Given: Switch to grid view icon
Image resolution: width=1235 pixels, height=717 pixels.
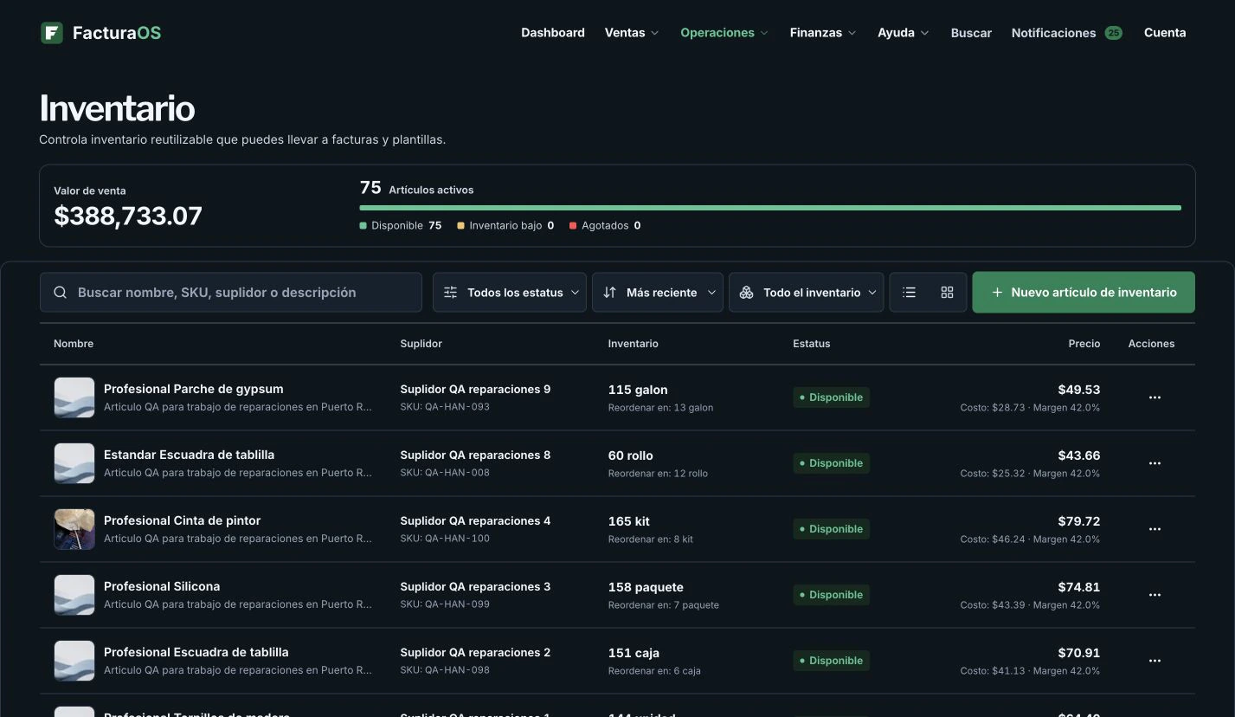Looking at the screenshot, I should click(x=947, y=293).
